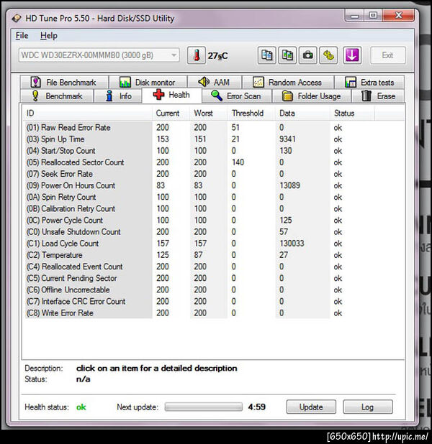Switch to the Extra tests tab
432x444 pixels.
[x=369, y=83]
